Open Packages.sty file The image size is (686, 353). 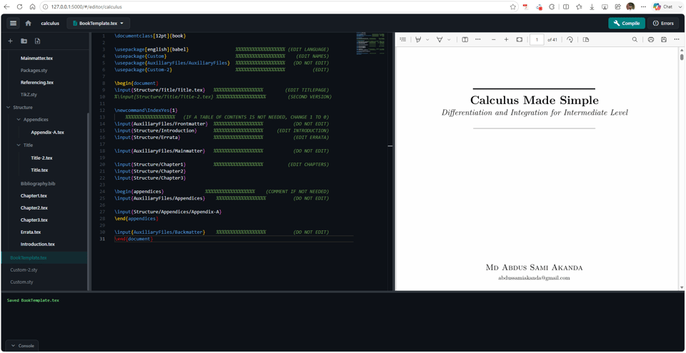(x=34, y=70)
